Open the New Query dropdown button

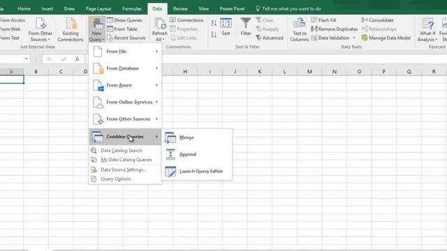click(96, 29)
